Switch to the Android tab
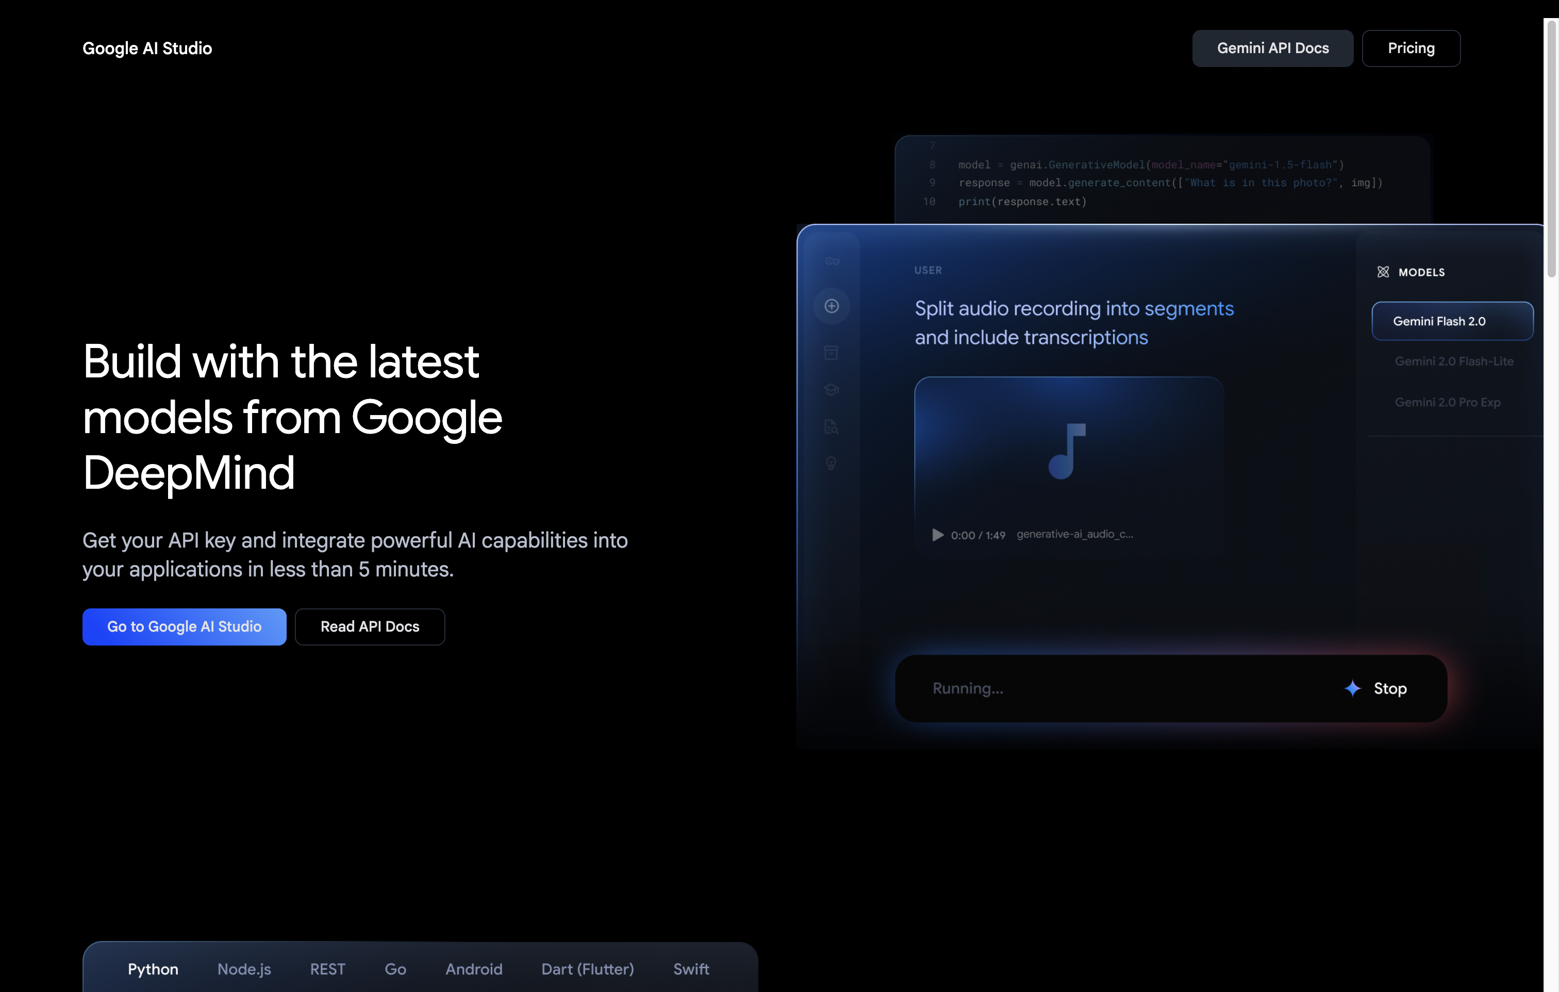This screenshot has width=1559, height=992. point(474,969)
